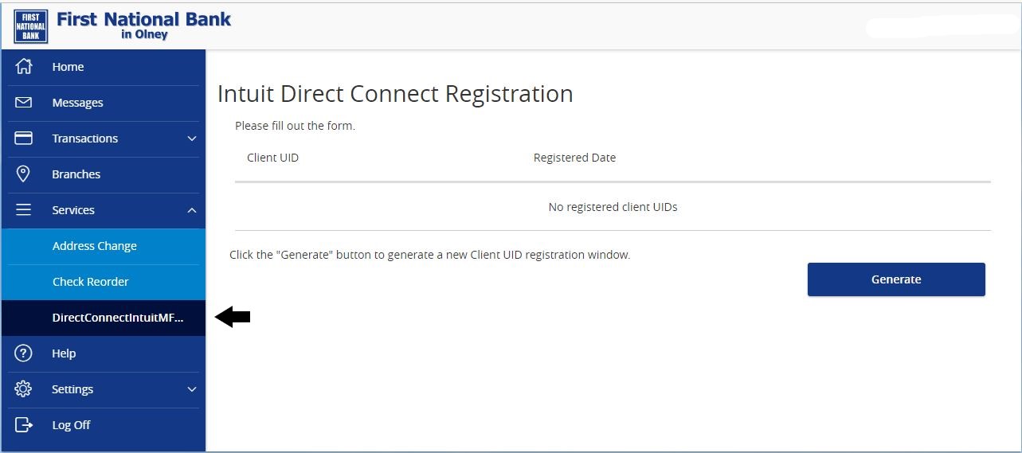Click the Log Off exit icon

[24, 425]
